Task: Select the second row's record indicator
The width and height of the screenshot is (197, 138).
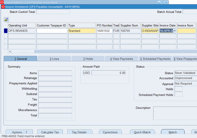Action: click(x=6, y=36)
